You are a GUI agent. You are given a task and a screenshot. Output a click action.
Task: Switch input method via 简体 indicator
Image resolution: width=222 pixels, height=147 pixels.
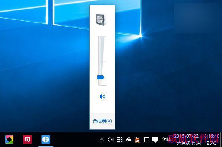(166, 140)
